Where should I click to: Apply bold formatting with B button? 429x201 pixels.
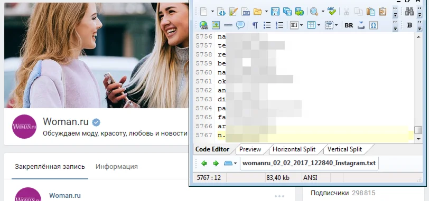(x=409, y=25)
